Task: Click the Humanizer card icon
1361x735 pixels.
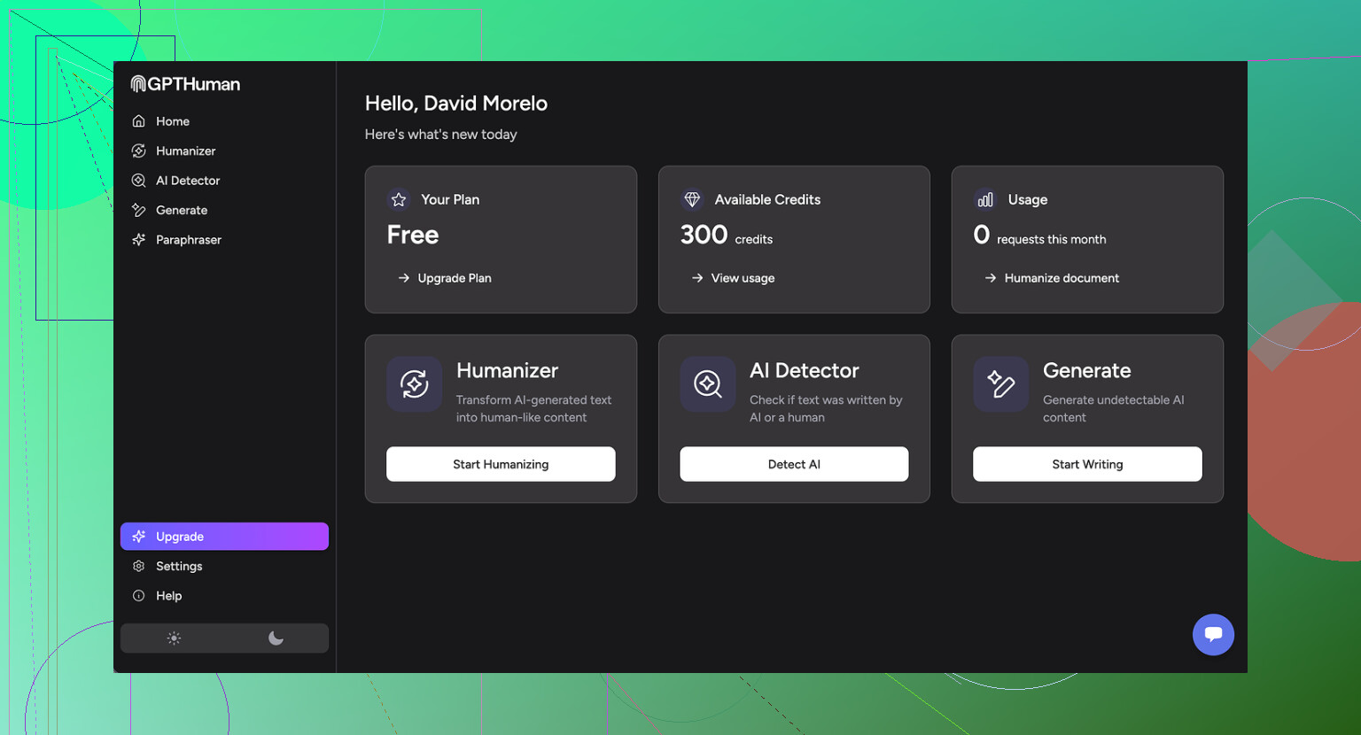Action: (x=414, y=384)
